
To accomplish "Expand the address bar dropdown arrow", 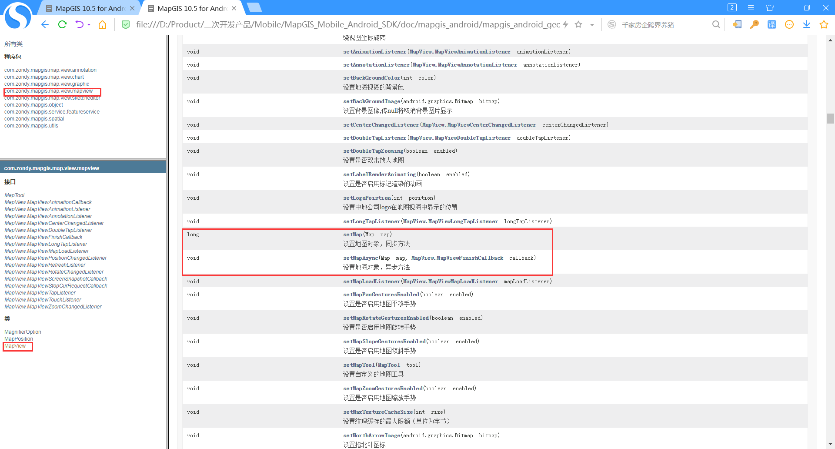I will 592,25.
